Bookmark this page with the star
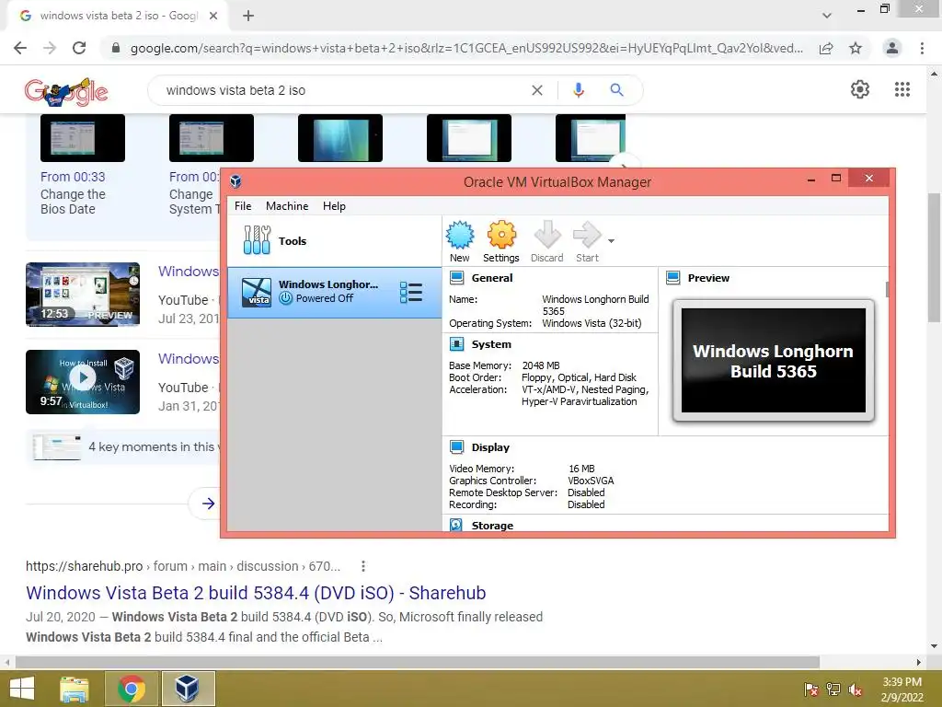The image size is (942, 707). pyautogui.click(x=856, y=48)
